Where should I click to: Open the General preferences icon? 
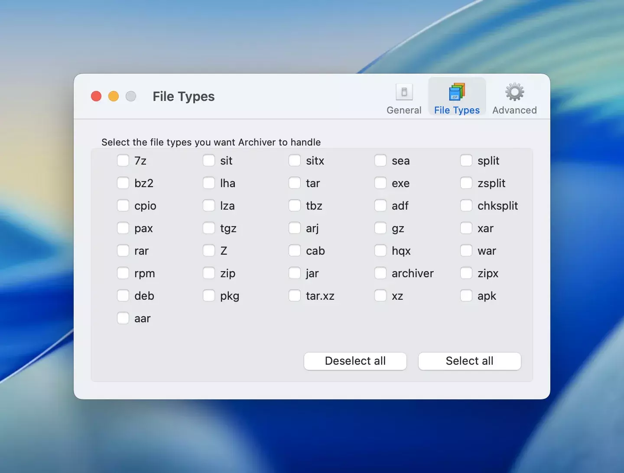pyautogui.click(x=404, y=92)
